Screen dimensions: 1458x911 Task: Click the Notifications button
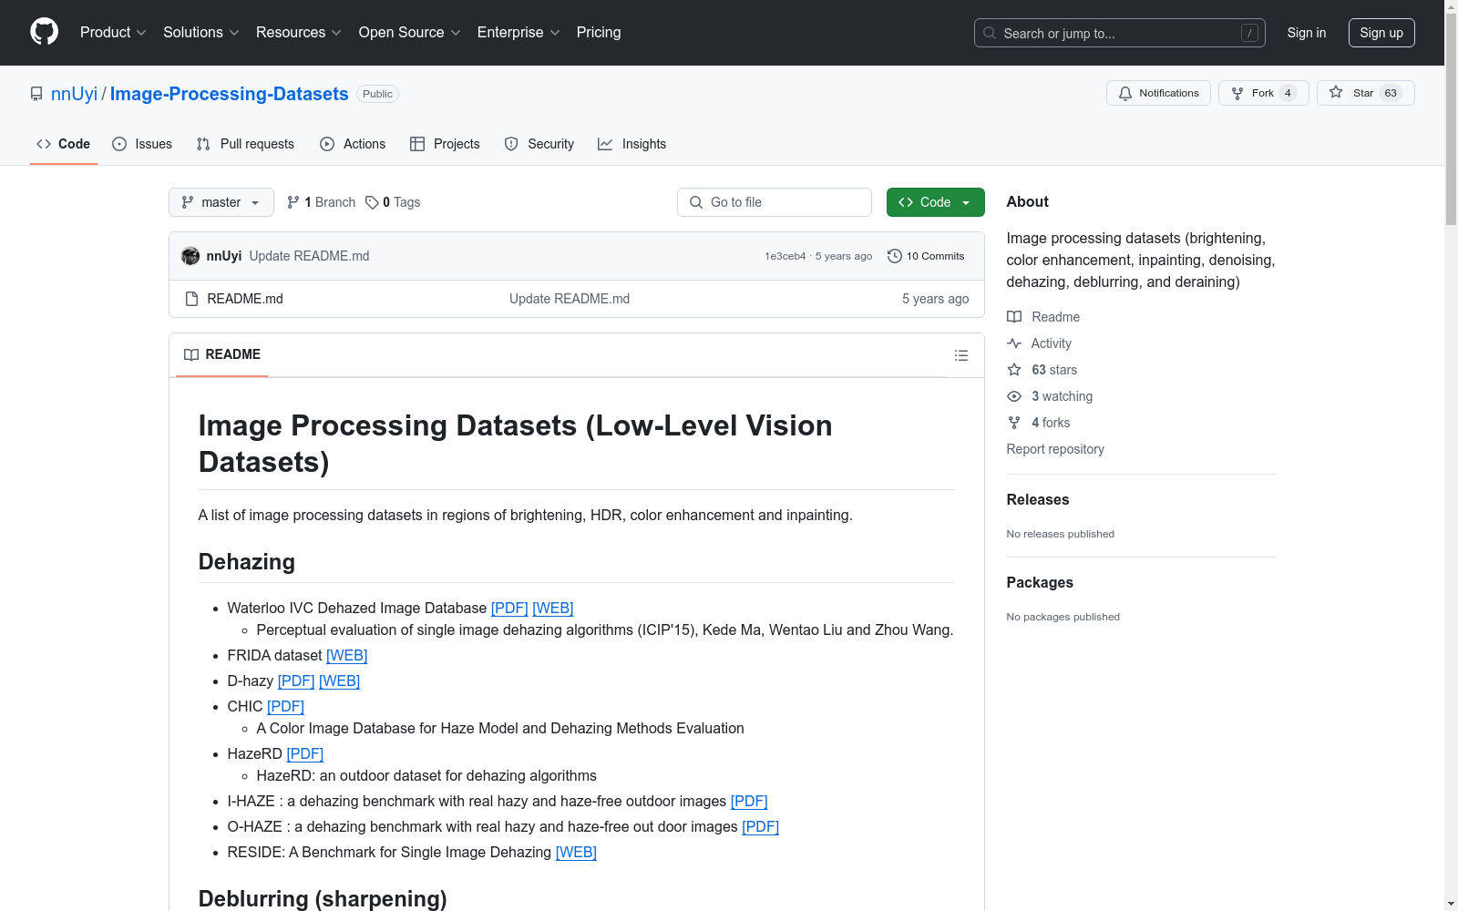[x=1158, y=93]
